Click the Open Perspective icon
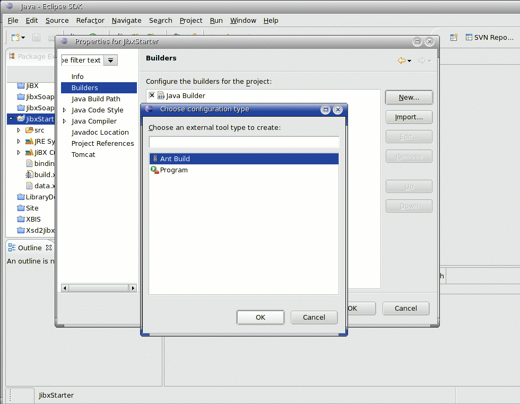This screenshot has width=520, height=404. pos(454,38)
